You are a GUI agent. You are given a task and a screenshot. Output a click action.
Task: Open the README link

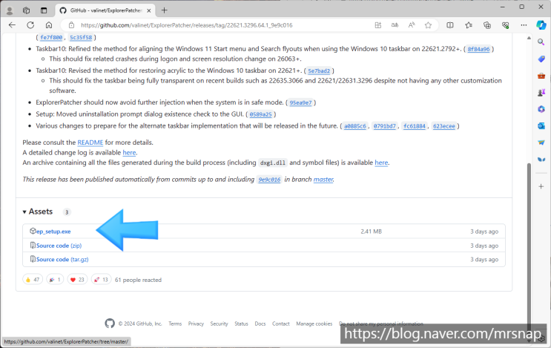pos(90,142)
